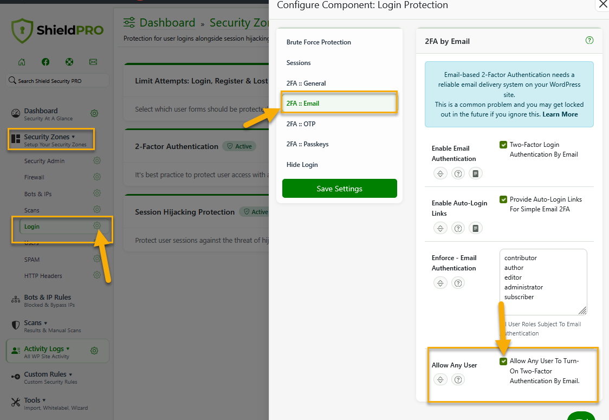Click Limit Attempts: Login, Register heading
Screen dimensions: 609x420
(x=201, y=81)
